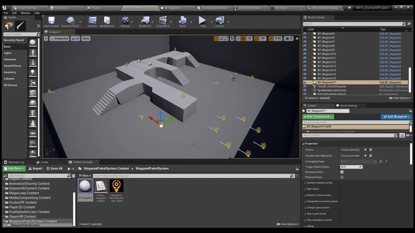The height and width of the screenshot is (233, 415).
Task: Select the Waypoint Patrol System icon asset
Action: pos(116,191)
